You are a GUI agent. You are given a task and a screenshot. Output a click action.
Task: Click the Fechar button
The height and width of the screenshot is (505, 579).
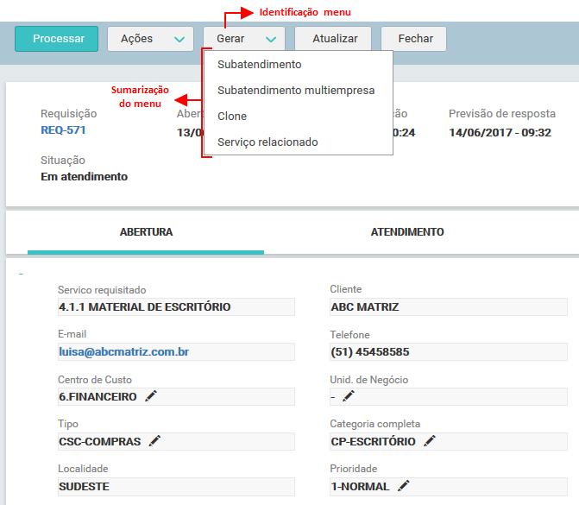[413, 39]
